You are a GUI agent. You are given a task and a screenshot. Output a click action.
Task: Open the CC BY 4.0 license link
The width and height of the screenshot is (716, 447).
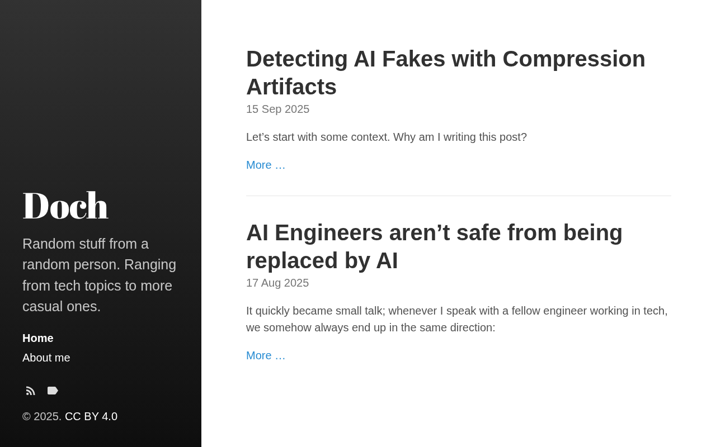91,416
